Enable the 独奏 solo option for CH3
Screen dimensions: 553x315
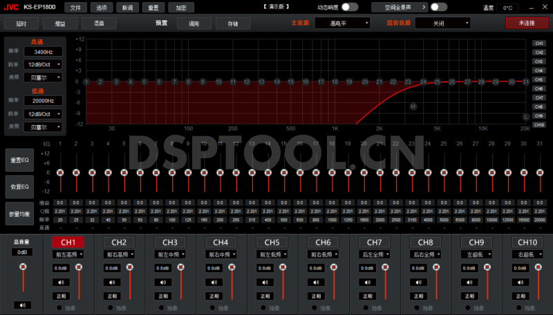(161, 307)
